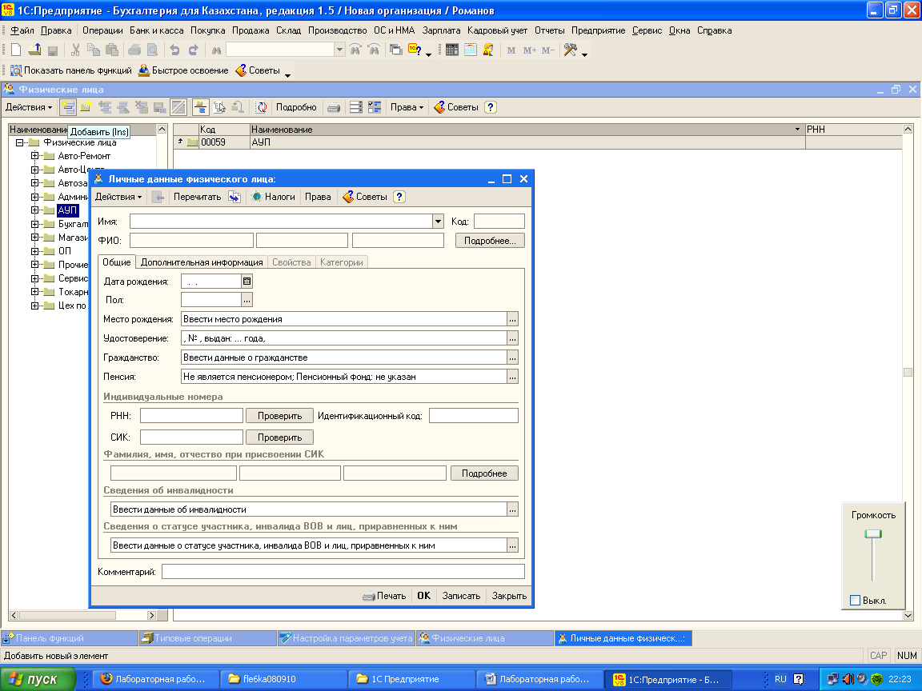The height and width of the screenshot is (691, 922).
Task: Open the Действия dropdown in Физические лица toolbar
Action: coord(29,107)
